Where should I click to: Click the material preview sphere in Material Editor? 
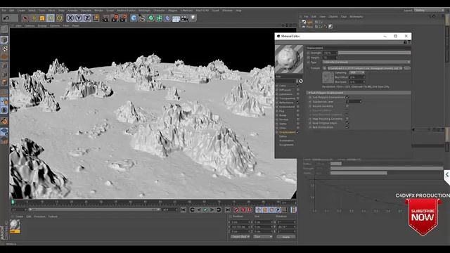tap(289, 59)
